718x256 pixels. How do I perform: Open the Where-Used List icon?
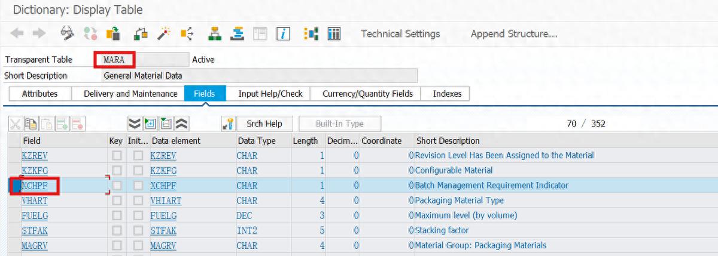pyautogui.click(x=187, y=34)
